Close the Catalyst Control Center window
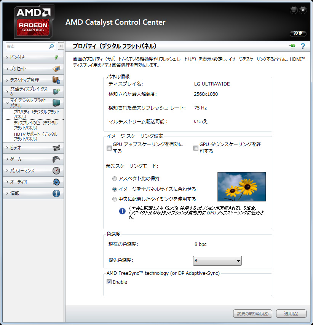The image size is (313, 325). coord(303,10)
